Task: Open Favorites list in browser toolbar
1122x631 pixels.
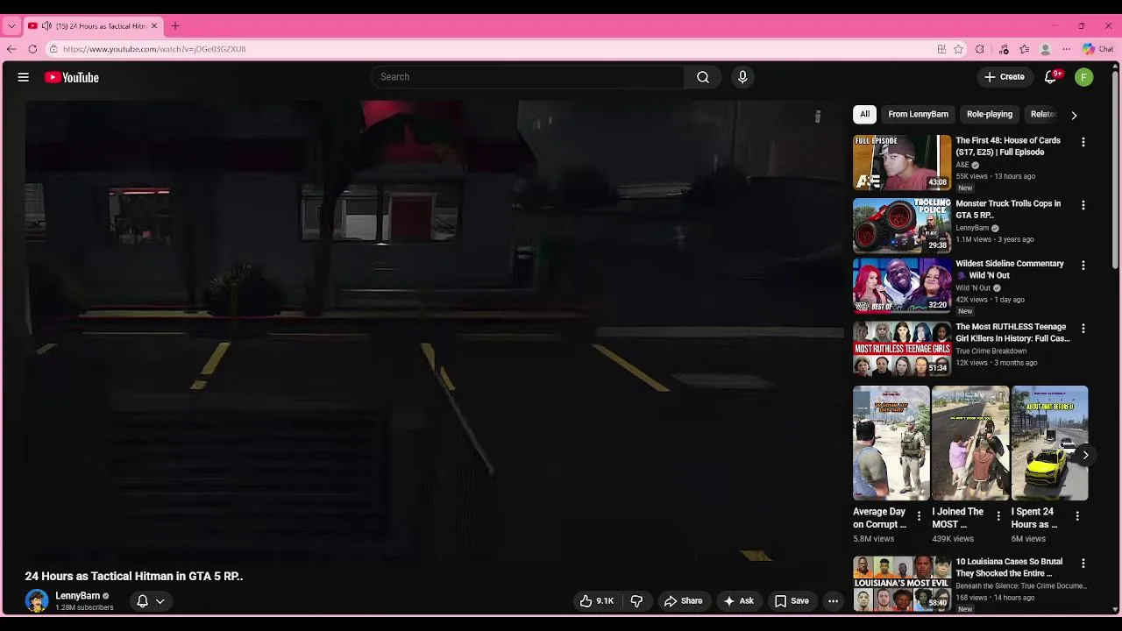Action: [x=1024, y=49]
